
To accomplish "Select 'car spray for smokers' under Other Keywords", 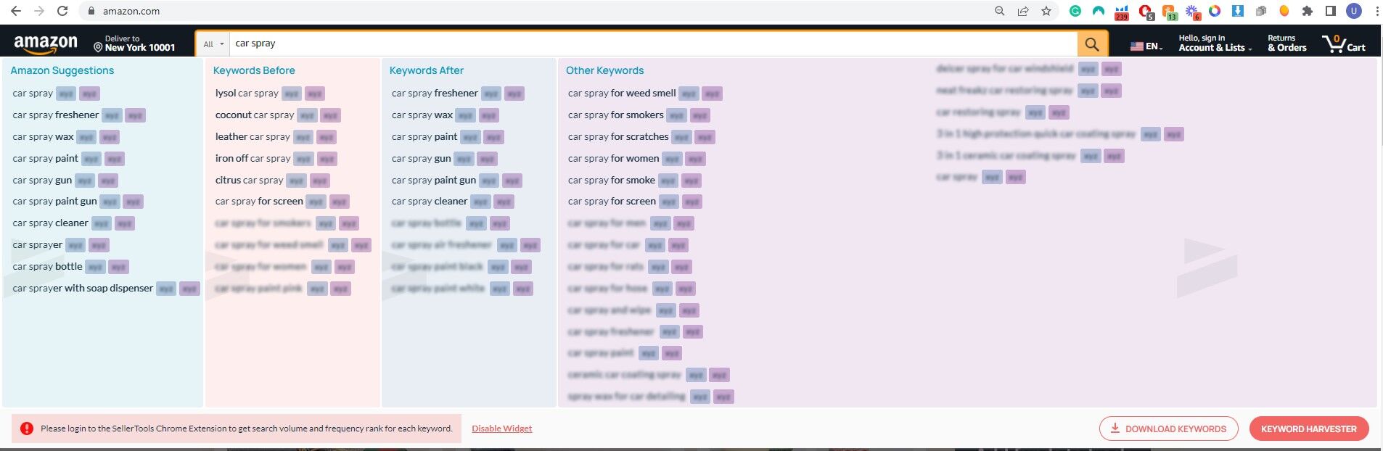I will (616, 115).
